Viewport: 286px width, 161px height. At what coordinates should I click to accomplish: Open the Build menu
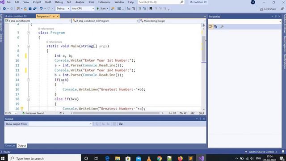[48, 2]
